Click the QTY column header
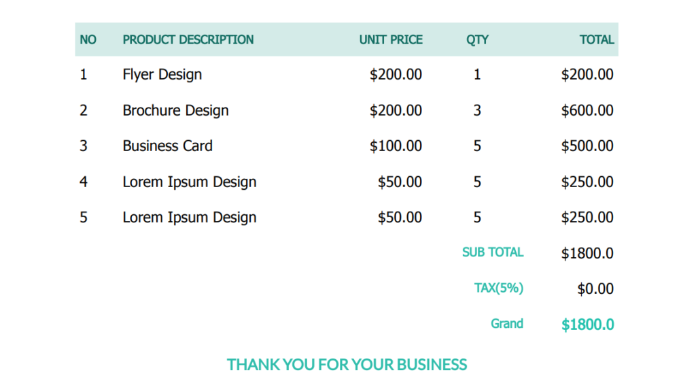Screen dimensions: 696x383 [477, 39]
